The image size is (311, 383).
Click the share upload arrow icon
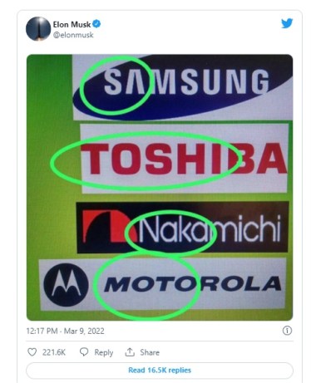click(130, 352)
